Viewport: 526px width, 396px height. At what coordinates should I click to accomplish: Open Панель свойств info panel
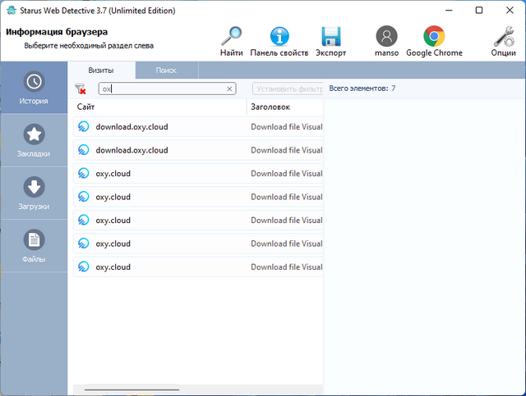[279, 37]
